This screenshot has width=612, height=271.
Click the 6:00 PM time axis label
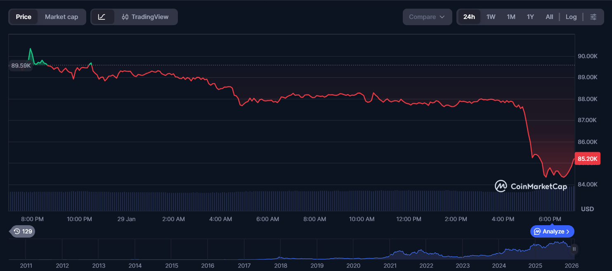[x=550, y=219]
